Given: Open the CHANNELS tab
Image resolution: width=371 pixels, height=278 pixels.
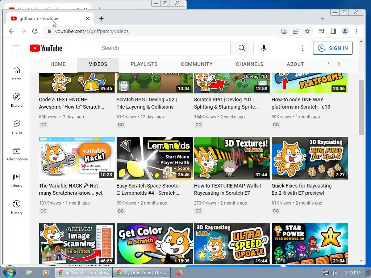Looking at the screenshot, I should 250,64.
